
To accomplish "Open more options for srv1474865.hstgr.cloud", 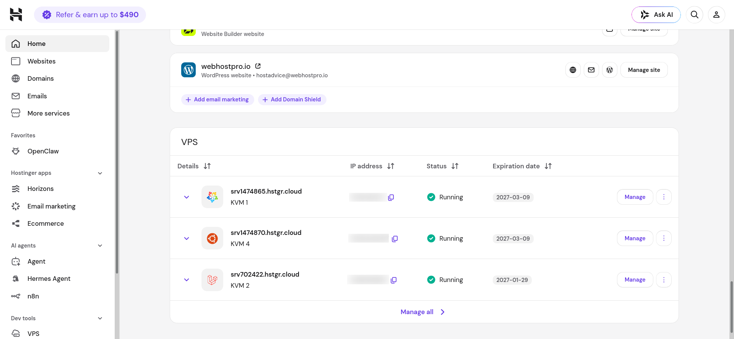I will click(664, 197).
